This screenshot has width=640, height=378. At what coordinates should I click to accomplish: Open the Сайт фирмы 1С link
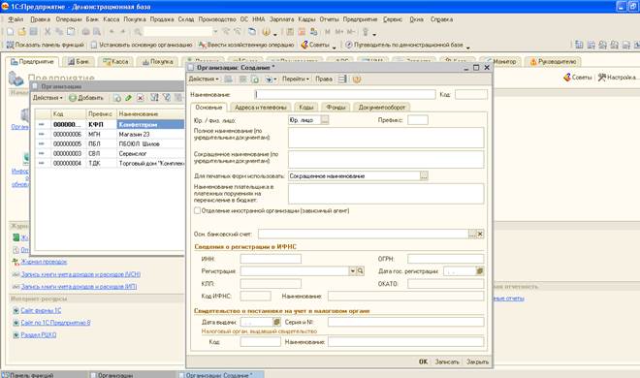[x=41, y=310]
